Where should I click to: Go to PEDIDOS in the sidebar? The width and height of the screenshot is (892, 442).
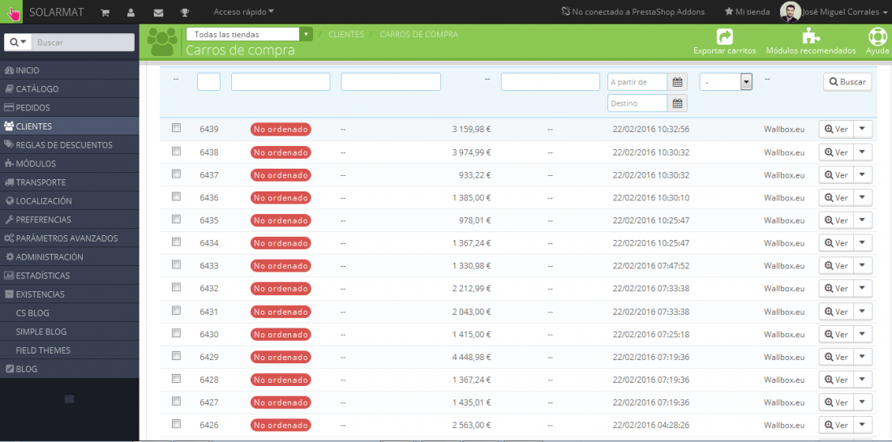point(70,108)
